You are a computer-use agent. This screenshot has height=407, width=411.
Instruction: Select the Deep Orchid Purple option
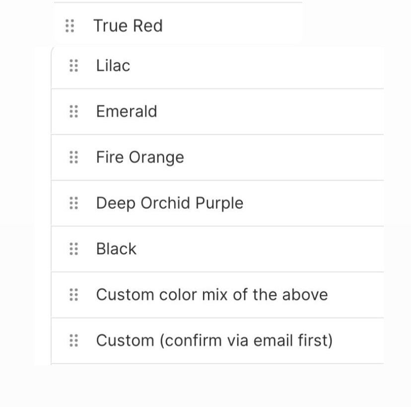pyautogui.click(x=170, y=203)
